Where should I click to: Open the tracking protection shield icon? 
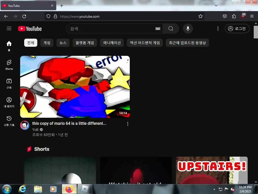pyautogui.click(x=48, y=16)
